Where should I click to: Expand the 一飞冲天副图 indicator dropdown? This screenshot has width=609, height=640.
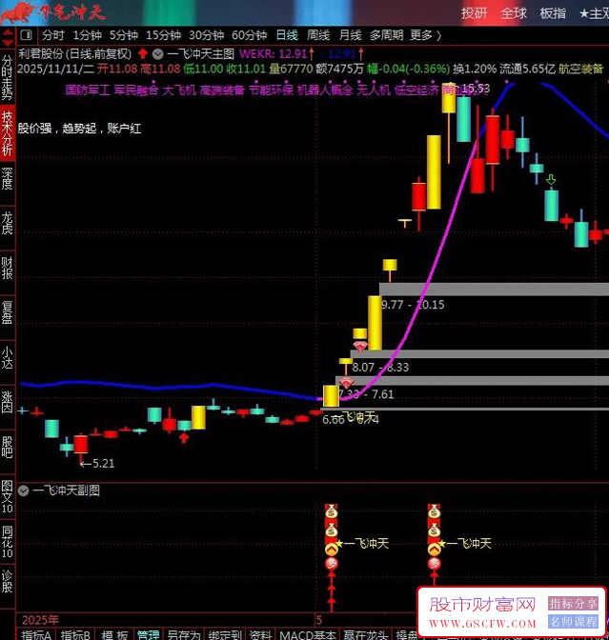[23, 490]
